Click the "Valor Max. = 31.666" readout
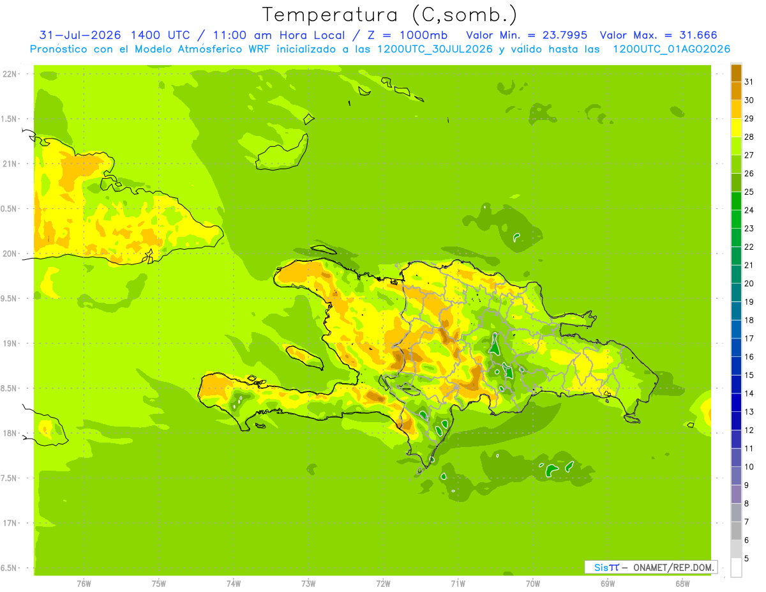The image size is (766, 592). point(659,35)
